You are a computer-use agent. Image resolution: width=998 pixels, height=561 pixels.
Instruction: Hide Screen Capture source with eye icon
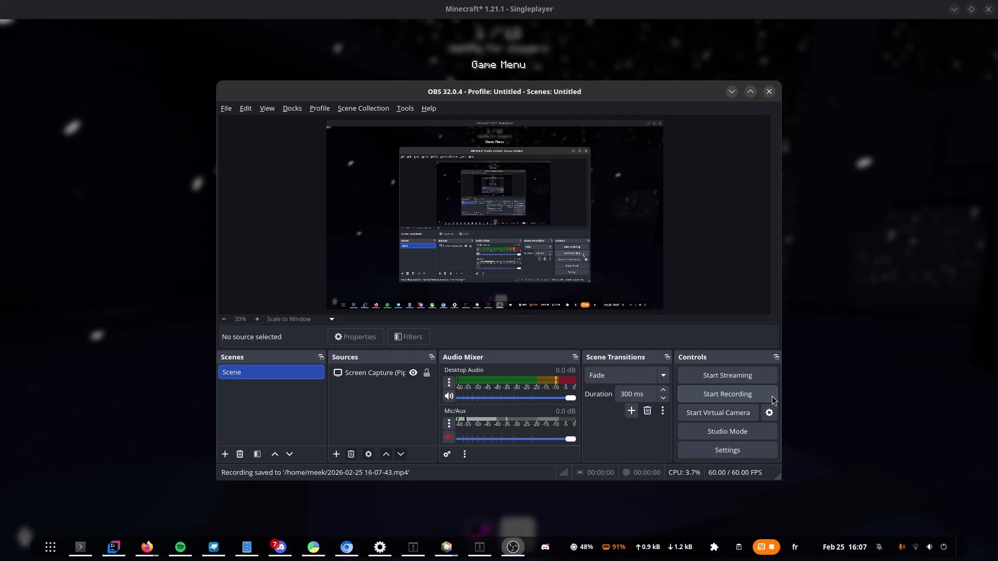(413, 372)
